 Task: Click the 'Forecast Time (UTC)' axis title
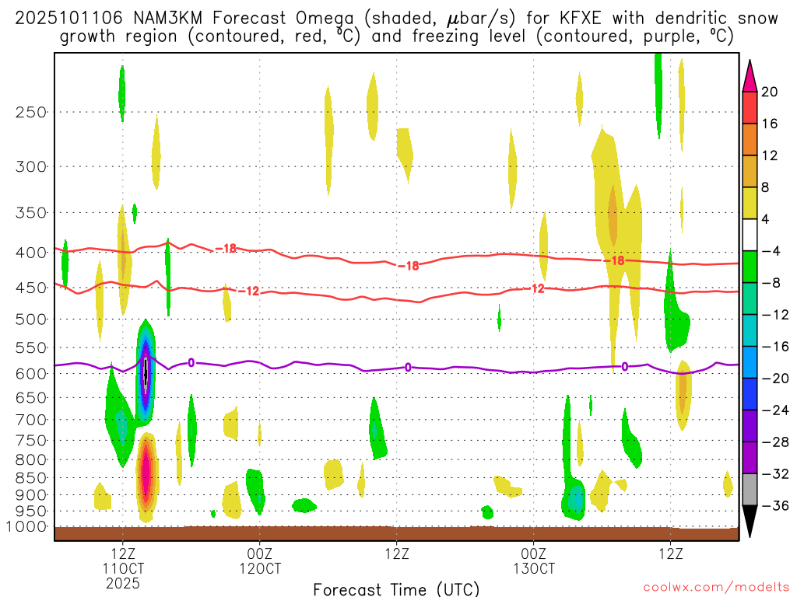pyautogui.click(x=396, y=589)
